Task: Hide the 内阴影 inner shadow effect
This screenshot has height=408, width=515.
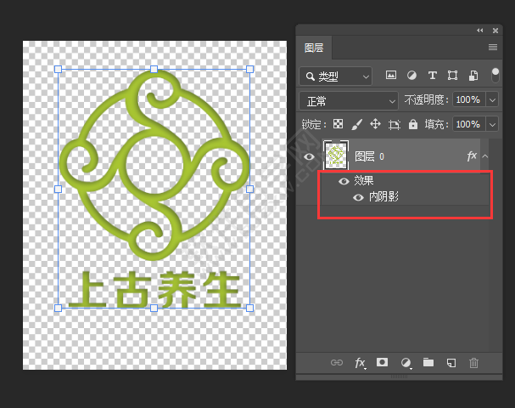Action: [358, 197]
